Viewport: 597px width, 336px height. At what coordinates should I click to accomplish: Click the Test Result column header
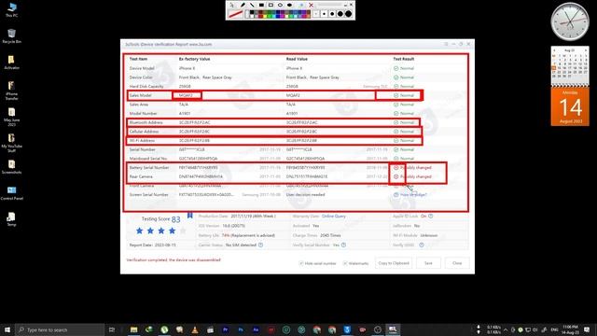(404, 59)
